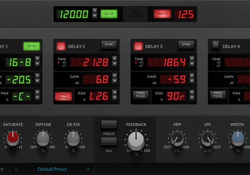Raise Delay 3 gain -5.9 up arrow
The height and width of the screenshot is (175, 250).
tap(192, 75)
